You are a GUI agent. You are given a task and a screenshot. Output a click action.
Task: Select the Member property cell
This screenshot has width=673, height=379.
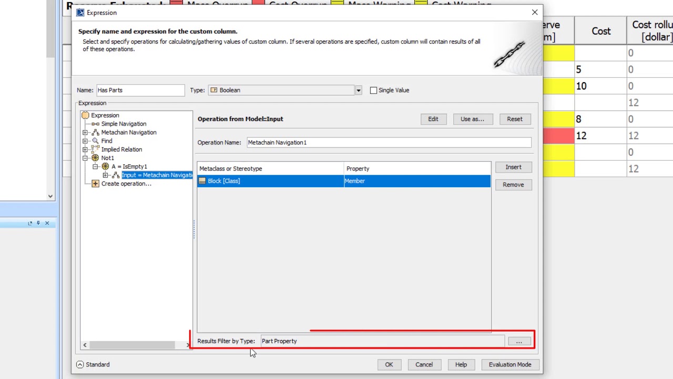point(417,181)
